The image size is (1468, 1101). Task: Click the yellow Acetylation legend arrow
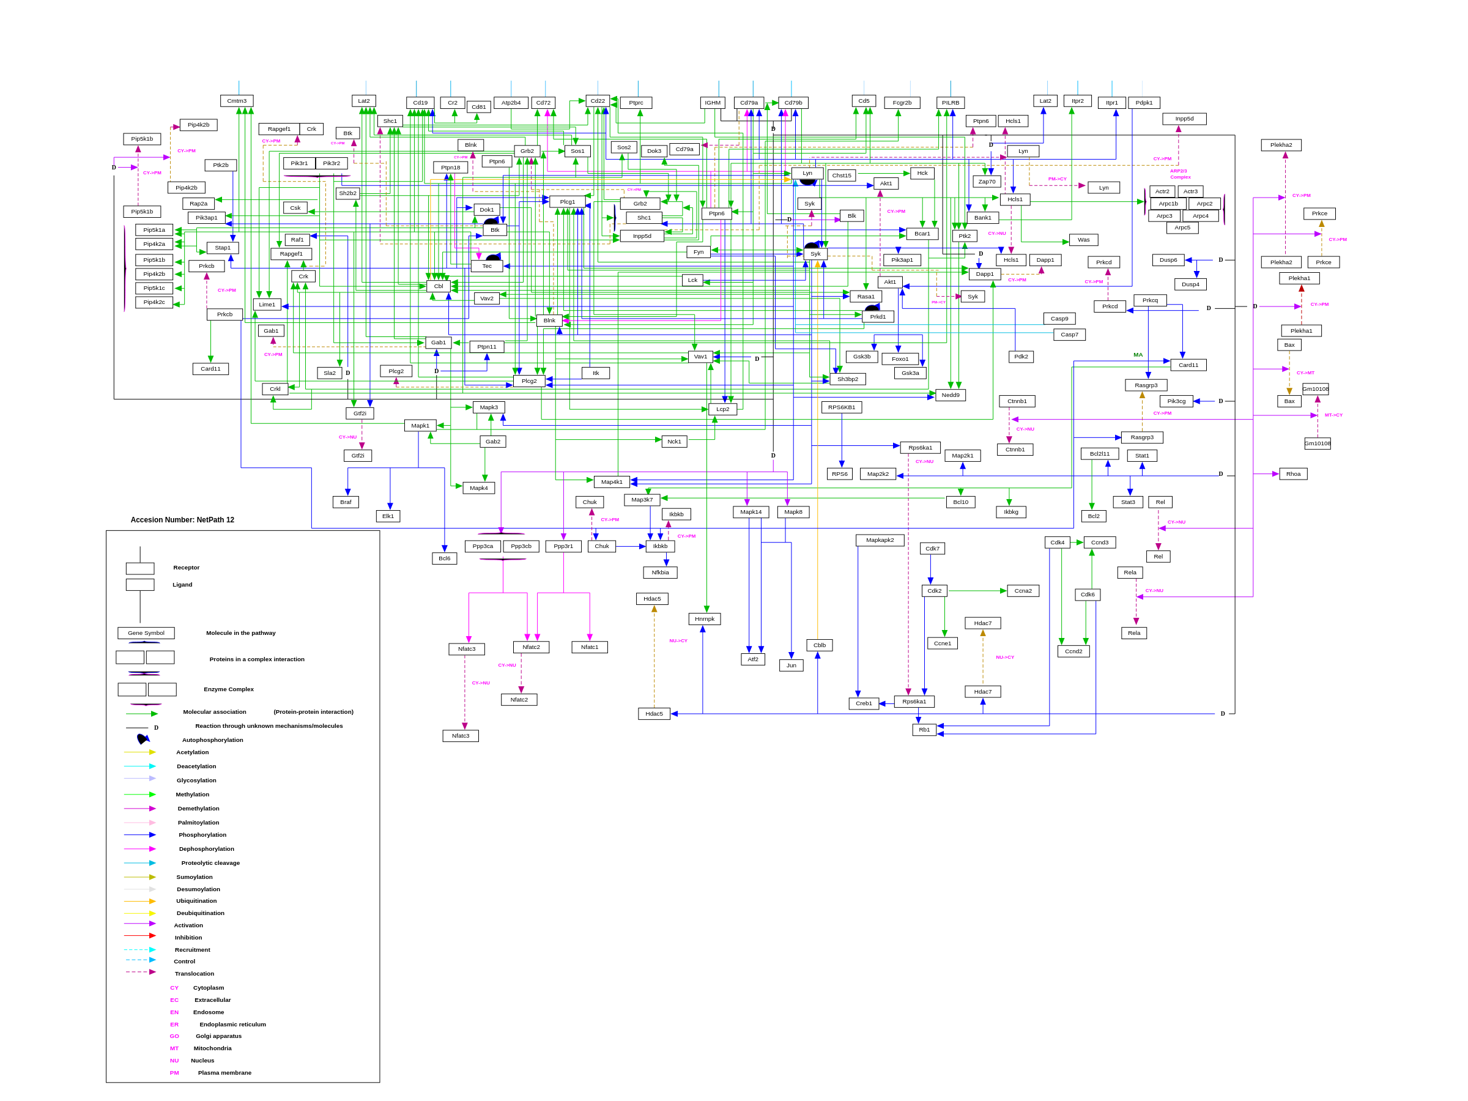coord(140,752)
